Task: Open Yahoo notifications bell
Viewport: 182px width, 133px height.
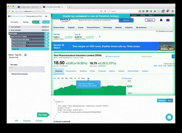Action: point(161,20)
